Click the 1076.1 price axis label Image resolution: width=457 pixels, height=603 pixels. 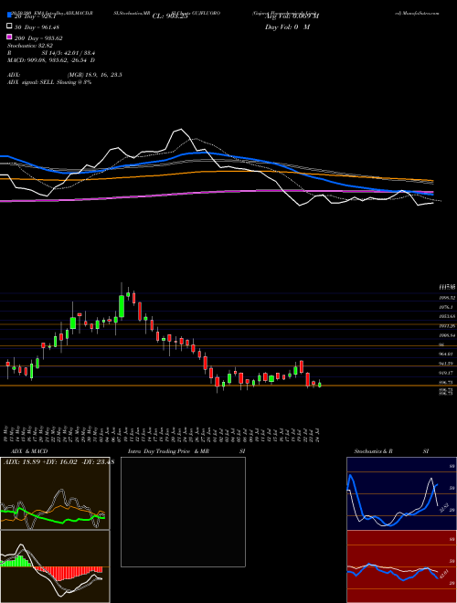tap(448, 307)
